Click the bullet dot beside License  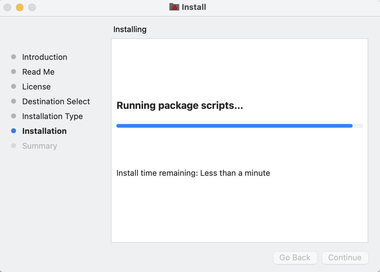pos(14,87)
